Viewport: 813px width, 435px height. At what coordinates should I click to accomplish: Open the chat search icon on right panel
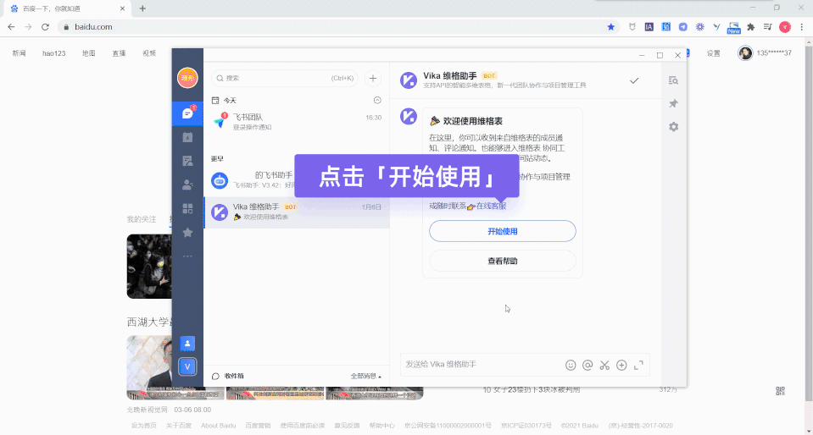click(673, 80)
